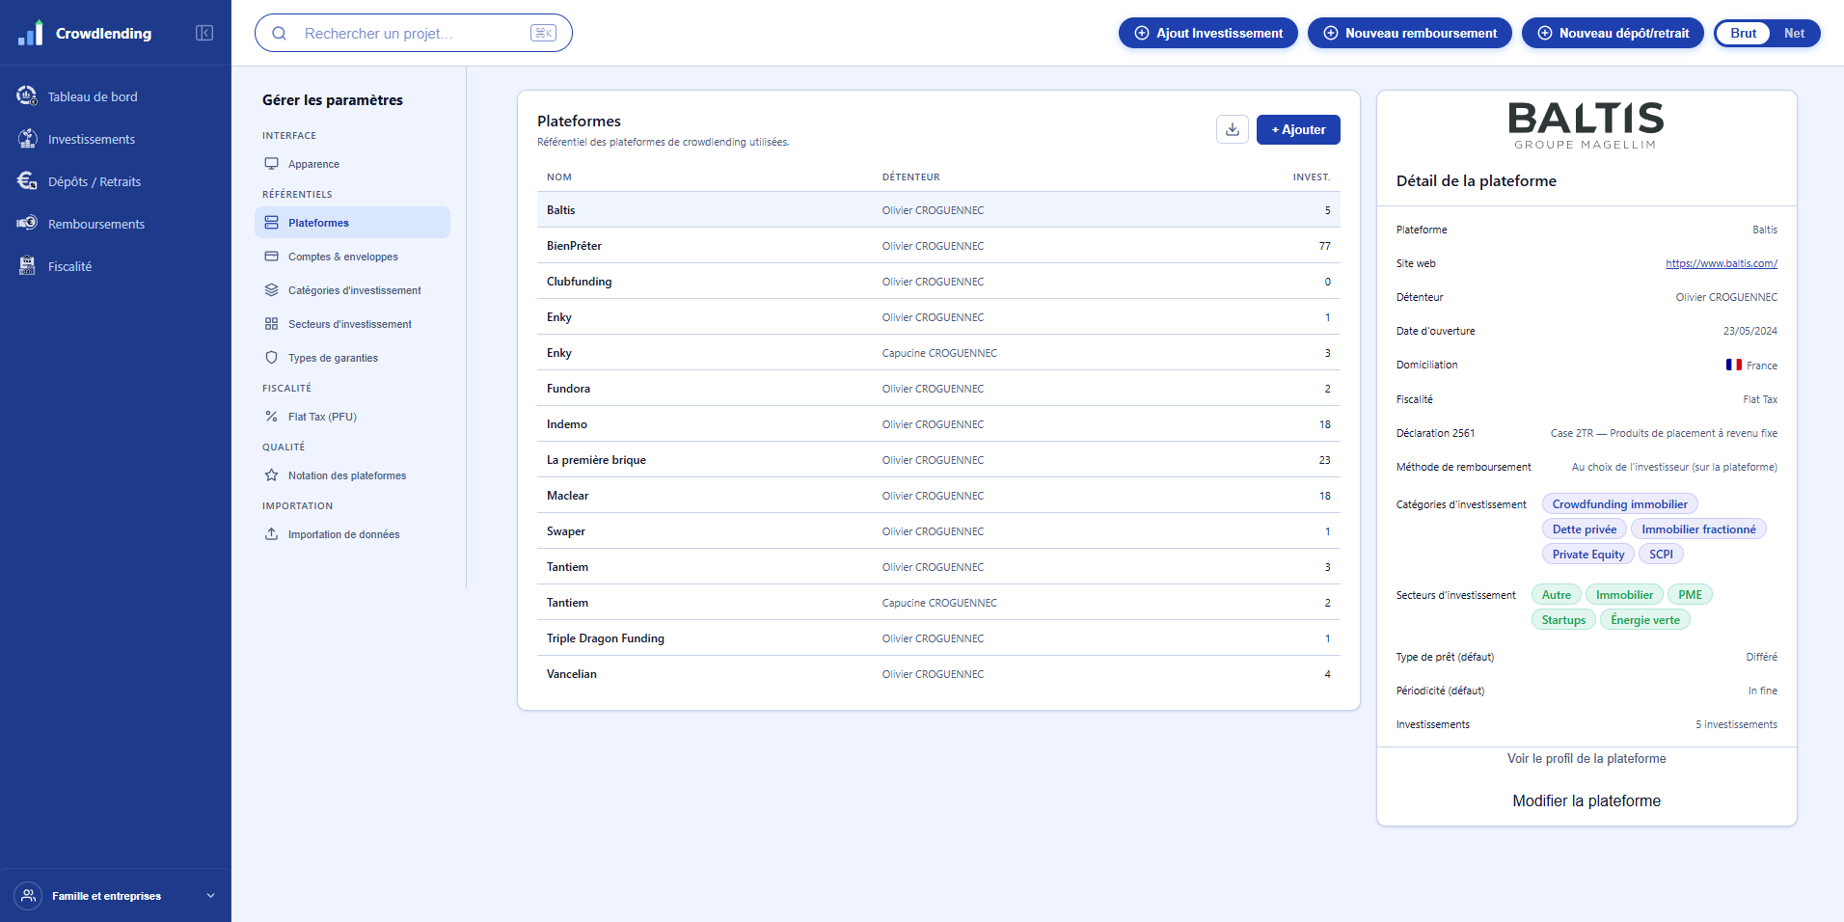
Task: Click the Fiscalité sidebar icon
Action: coord(27,266)
